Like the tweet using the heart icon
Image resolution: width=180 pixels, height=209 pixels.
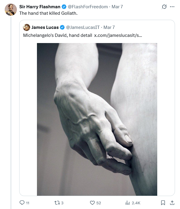coord(92,203)
